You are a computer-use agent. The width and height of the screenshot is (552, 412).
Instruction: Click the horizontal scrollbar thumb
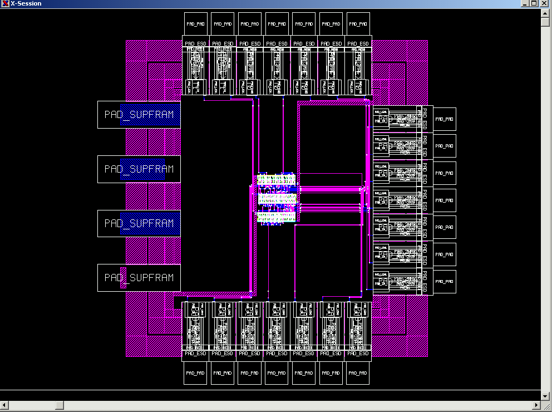(60, 405)
